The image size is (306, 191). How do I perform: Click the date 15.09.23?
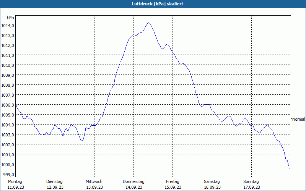[173, 187]
